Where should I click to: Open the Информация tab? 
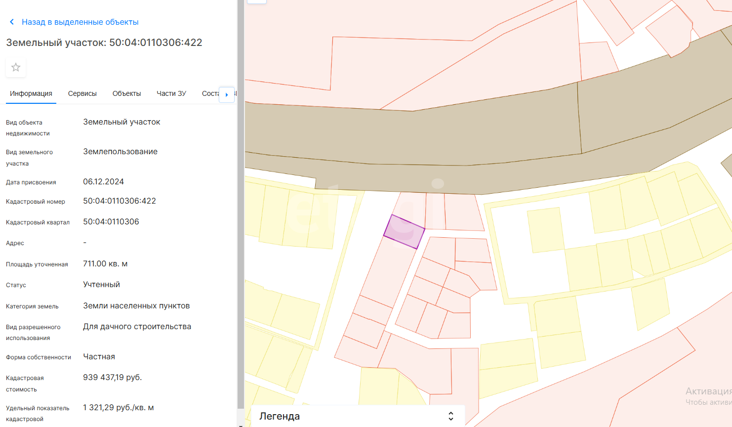coord(31,93)
